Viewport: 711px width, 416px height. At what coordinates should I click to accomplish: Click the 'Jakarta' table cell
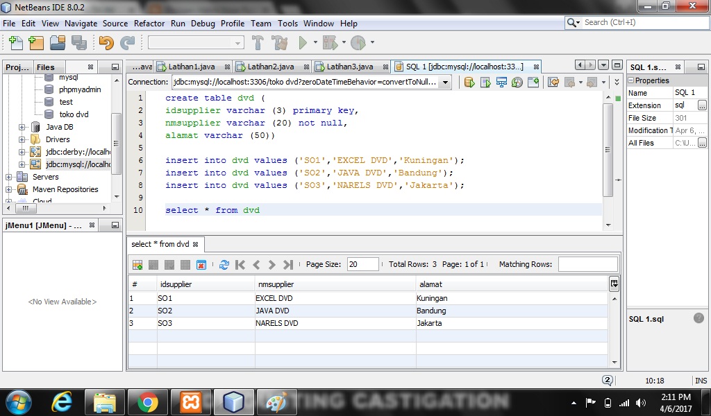pyautogui.click(x=512, y=323)
